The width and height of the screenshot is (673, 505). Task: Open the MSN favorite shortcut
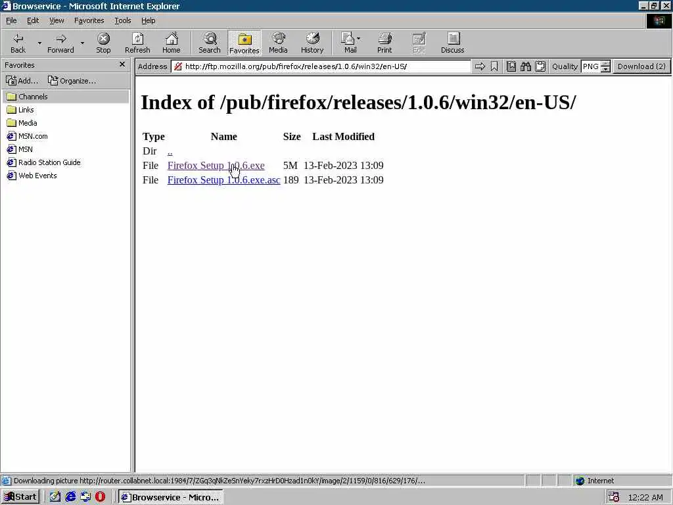coord(20,149)
